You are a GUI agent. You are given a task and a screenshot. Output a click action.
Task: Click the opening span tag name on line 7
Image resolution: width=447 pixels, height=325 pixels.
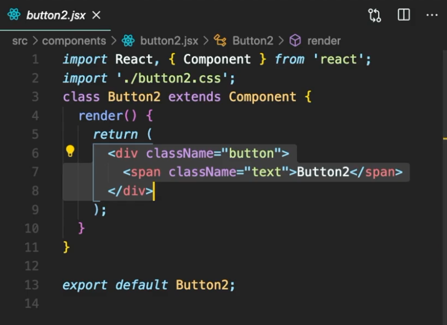[x=145, y=172]
